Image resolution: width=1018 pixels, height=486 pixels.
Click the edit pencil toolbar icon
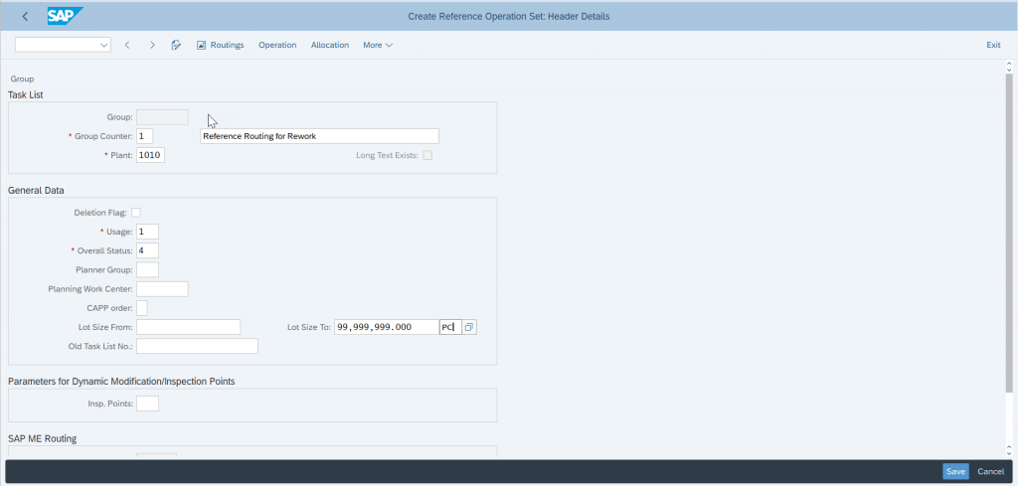[176, 45]
